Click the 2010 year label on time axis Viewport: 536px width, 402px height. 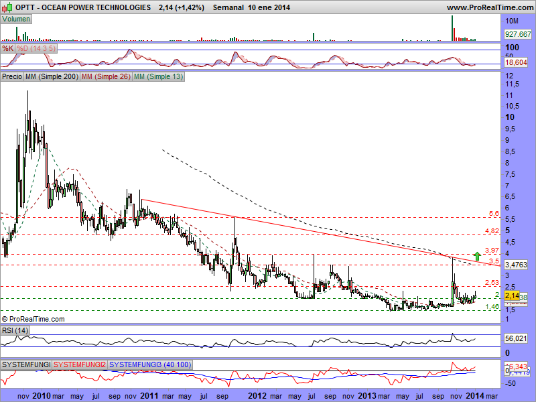click(41, 396)
